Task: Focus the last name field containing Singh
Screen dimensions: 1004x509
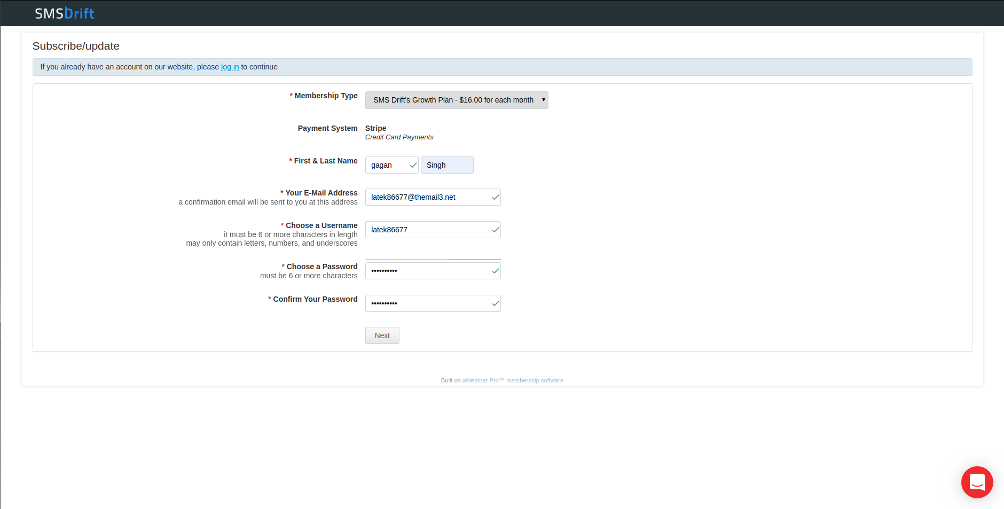Action: pos(447,165)
